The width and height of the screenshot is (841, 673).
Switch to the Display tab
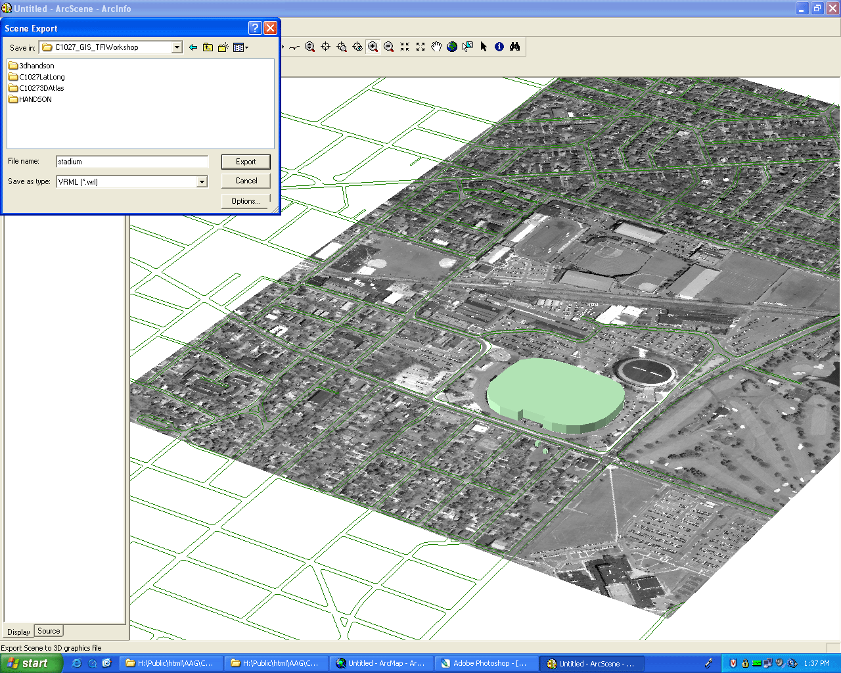18,632
